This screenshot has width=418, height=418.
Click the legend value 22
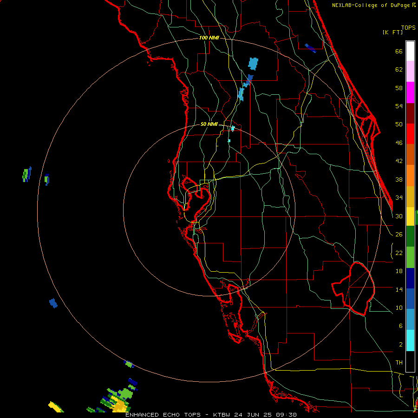tap(399, 253)
